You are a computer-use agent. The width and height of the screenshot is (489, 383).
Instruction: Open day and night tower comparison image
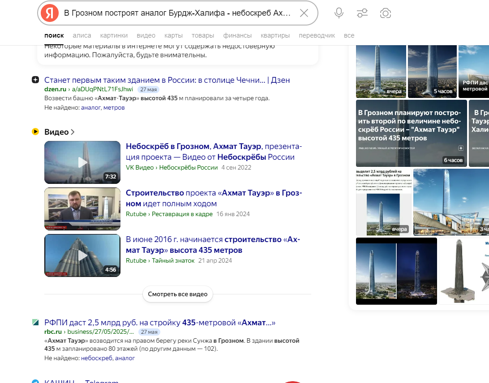coord(396,271)
